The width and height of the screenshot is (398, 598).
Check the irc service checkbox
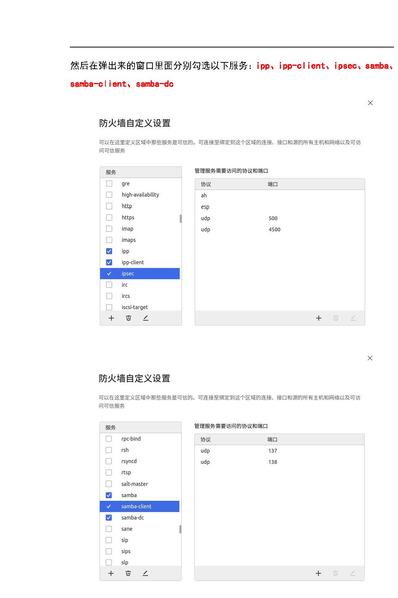tap(109, 285)
